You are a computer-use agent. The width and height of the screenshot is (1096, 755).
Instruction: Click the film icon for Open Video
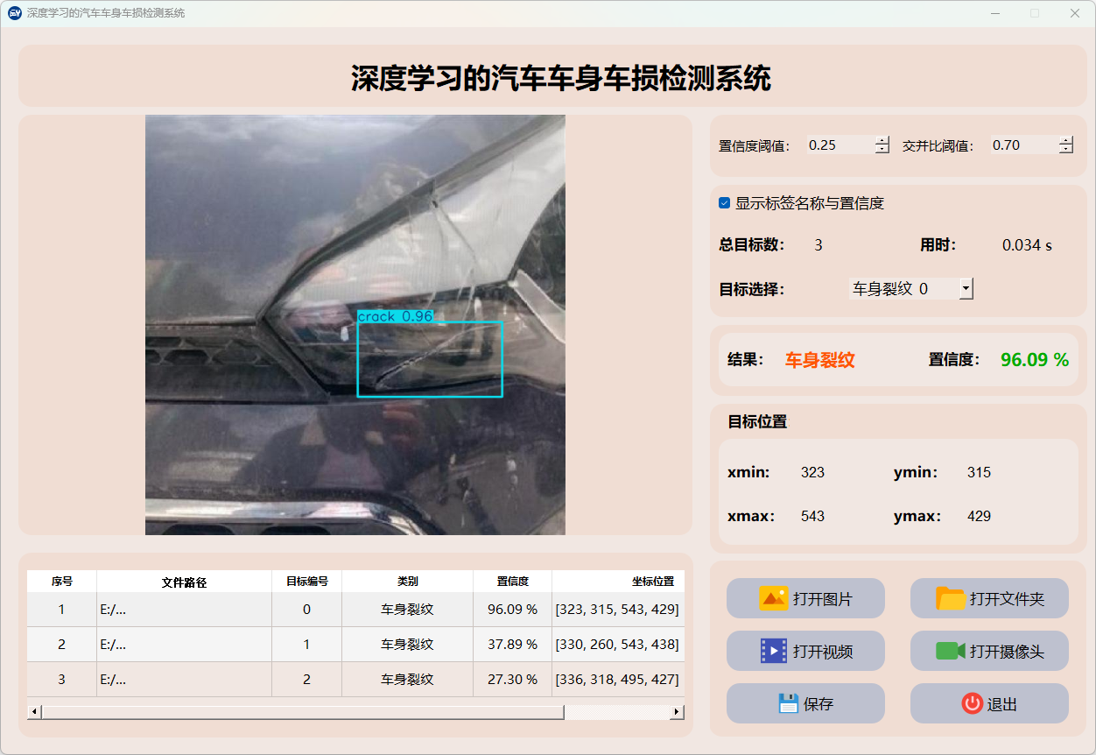774,651
